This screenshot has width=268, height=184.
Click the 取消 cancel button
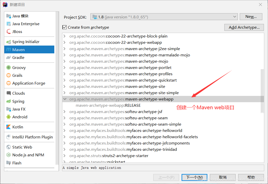coord(223,177)
